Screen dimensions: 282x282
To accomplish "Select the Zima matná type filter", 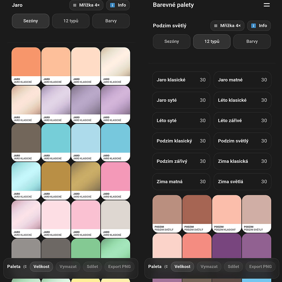I will [x=181, y=182].
